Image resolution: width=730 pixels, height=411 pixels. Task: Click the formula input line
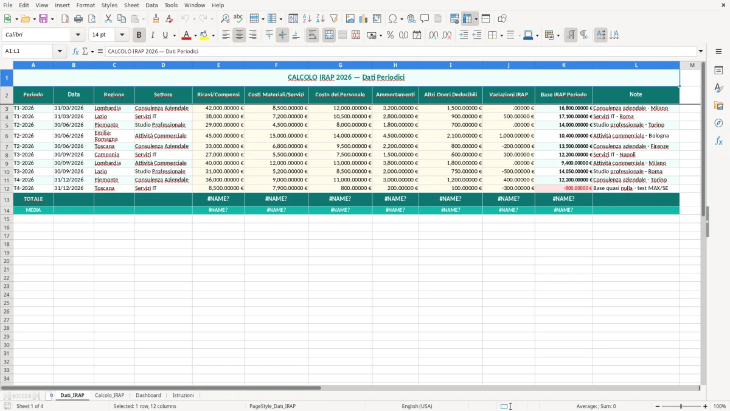click(x=401, y=52)
